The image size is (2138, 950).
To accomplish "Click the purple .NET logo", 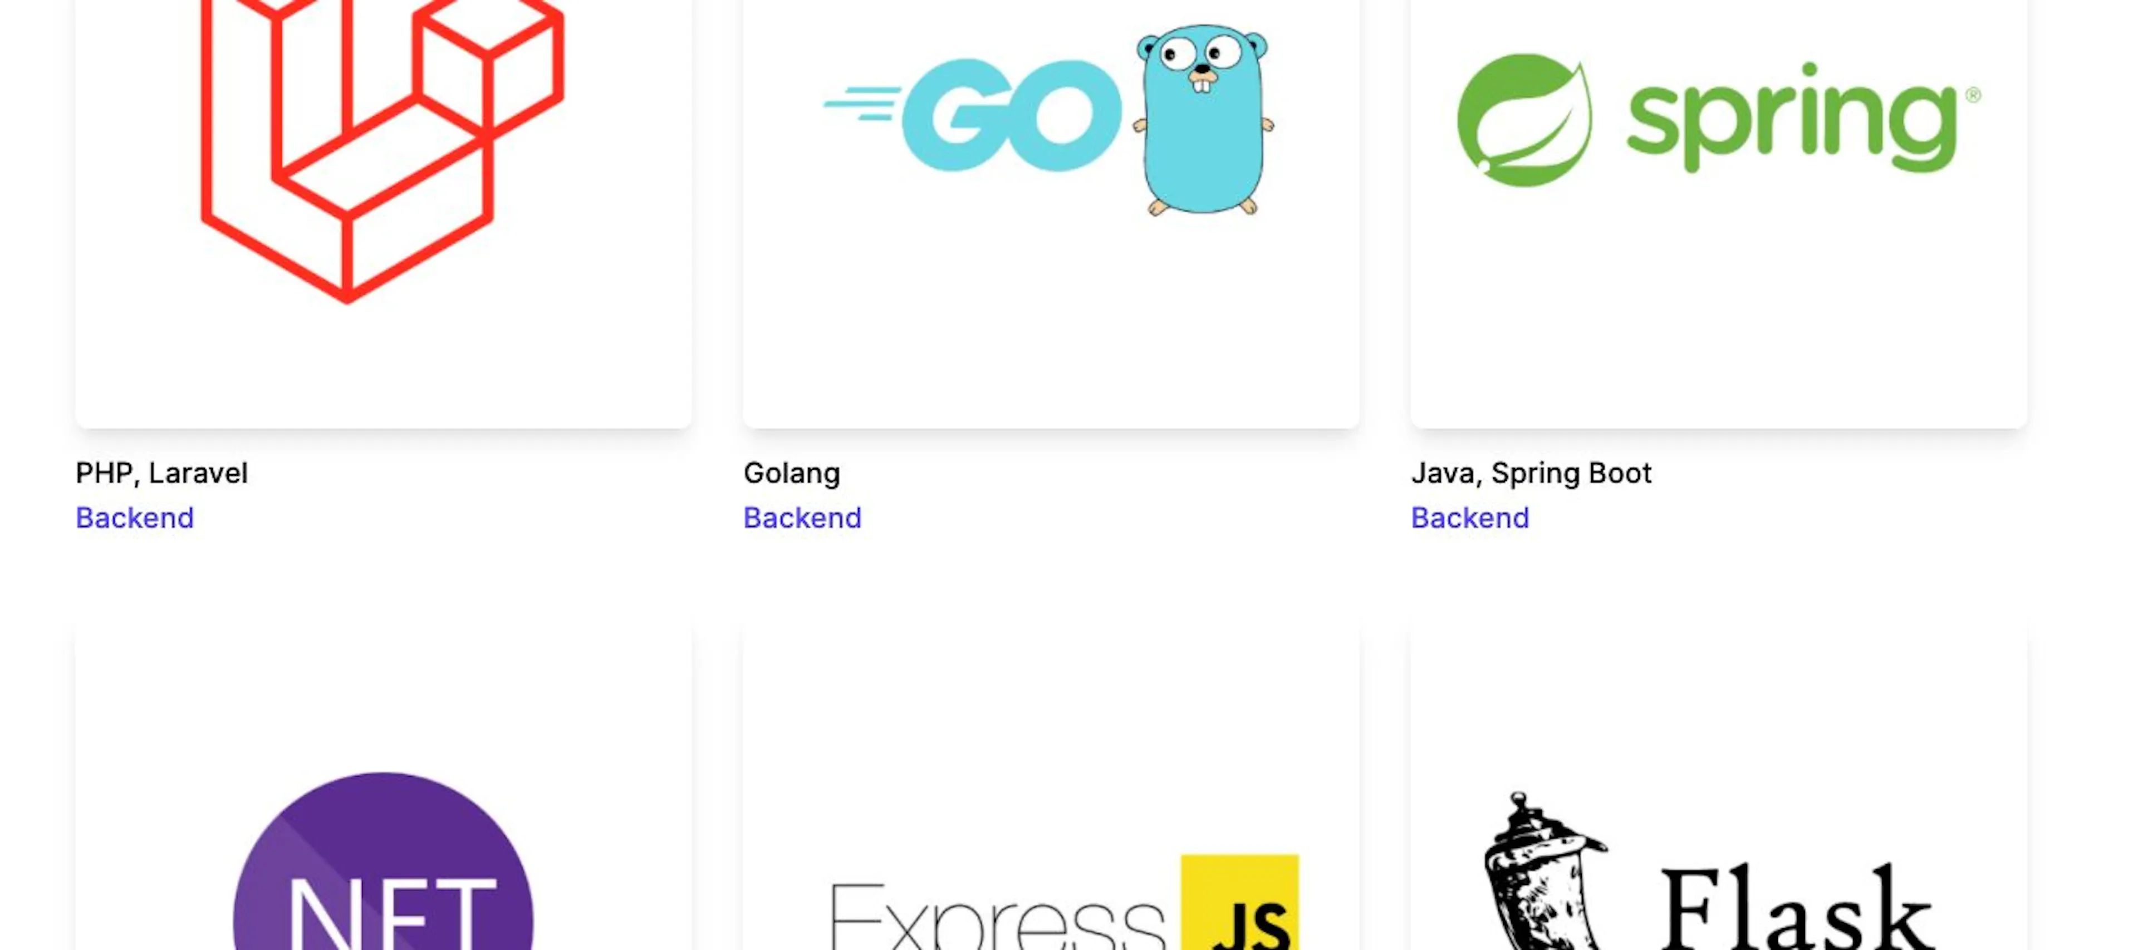I will point(384,861).
